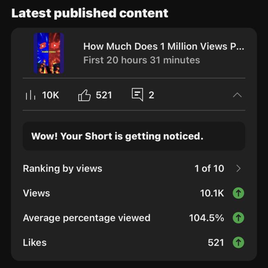The width and height of the screenshot is (268, 268).
Task: Click the 10.1K views value
Action: click(x=212, y=193)
